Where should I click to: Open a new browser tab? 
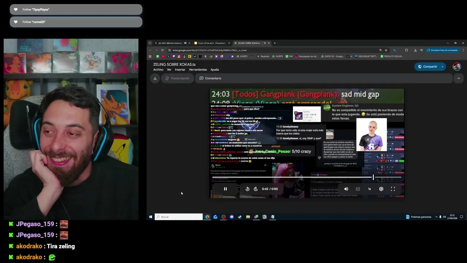pos(275,43)
